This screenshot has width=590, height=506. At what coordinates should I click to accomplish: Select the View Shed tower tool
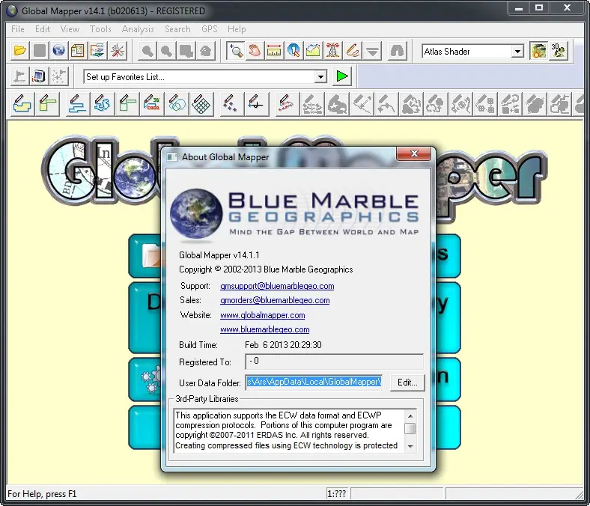coord(332,50)
